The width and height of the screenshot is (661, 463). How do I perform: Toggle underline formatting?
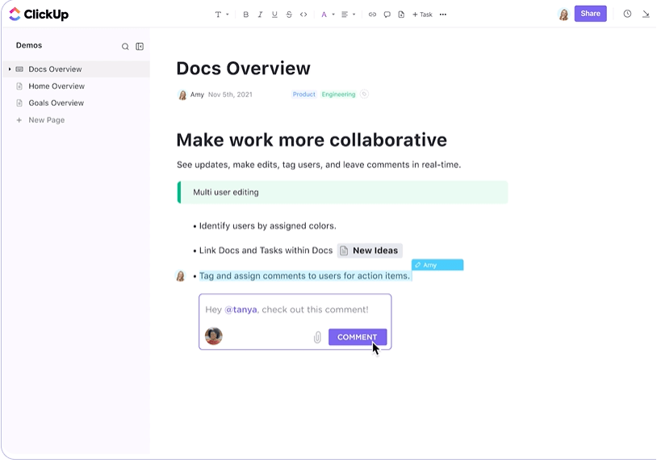click(x=274, y=15)
